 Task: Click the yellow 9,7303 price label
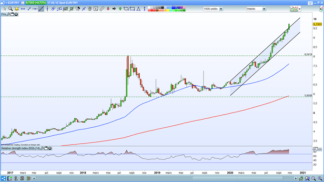tap(318, 24)
